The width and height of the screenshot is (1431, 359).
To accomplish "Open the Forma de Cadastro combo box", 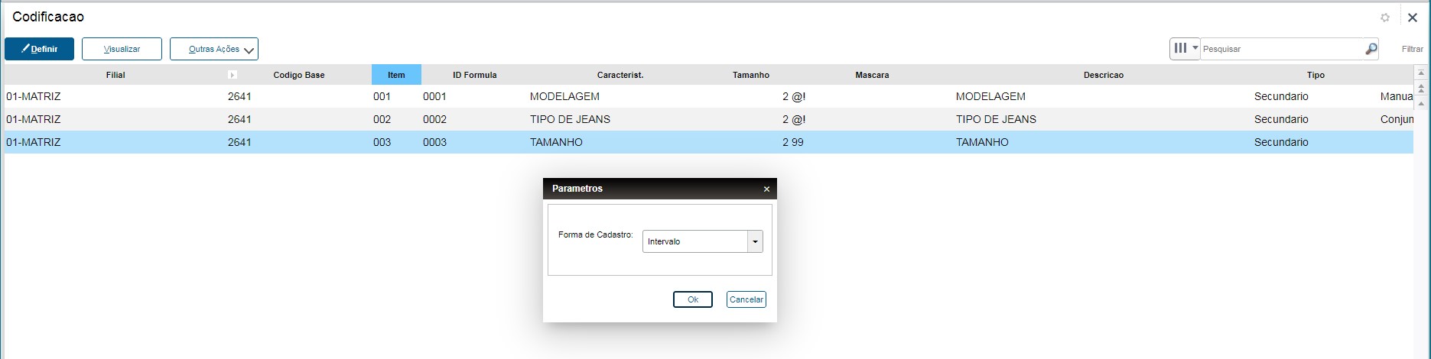I will 702,241.
